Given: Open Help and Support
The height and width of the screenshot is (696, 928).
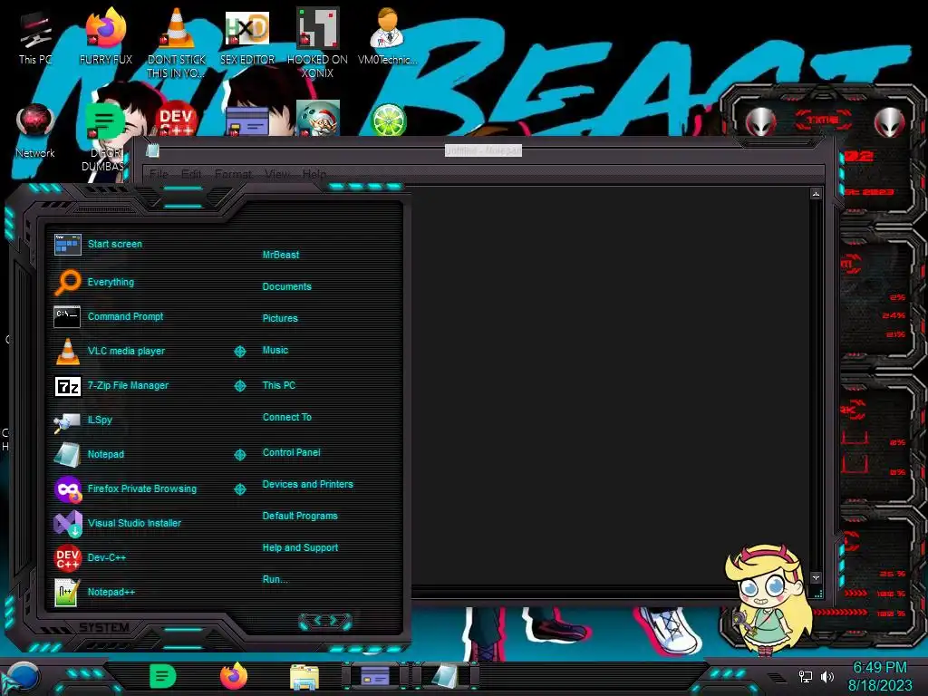Looking at the screenshot, I should [x=300, y=548].
